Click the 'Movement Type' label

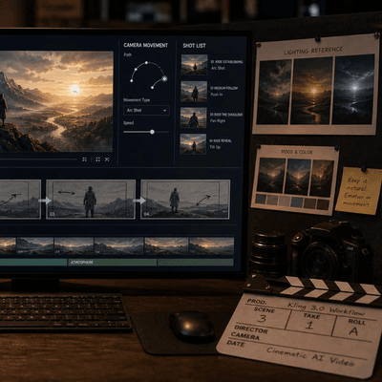click(137, 100)
